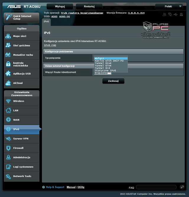
Task: Open Mapa sieci menu item
Action: pos(22,36)
